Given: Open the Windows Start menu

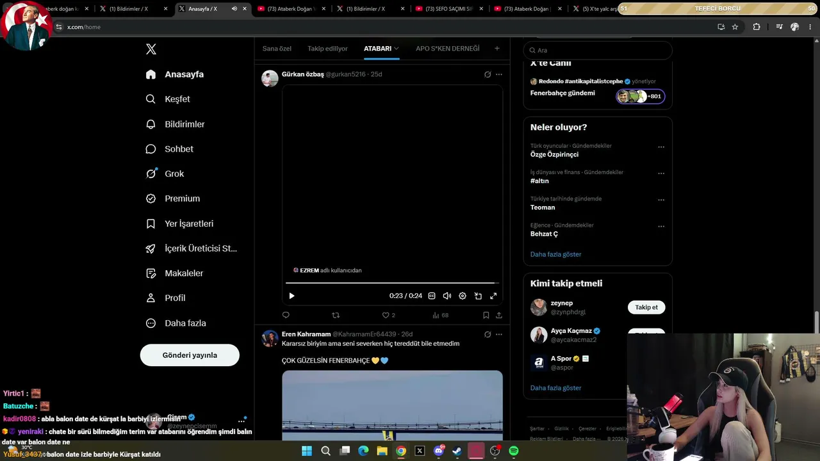Looking at the screenshot, I should [307, 451].
